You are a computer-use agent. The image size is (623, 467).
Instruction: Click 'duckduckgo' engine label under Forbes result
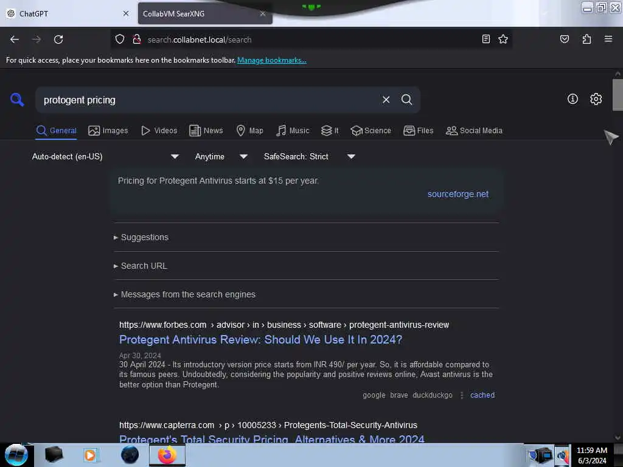433,395
